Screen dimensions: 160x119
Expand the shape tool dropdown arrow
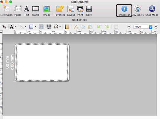click(x=36, y=27)
